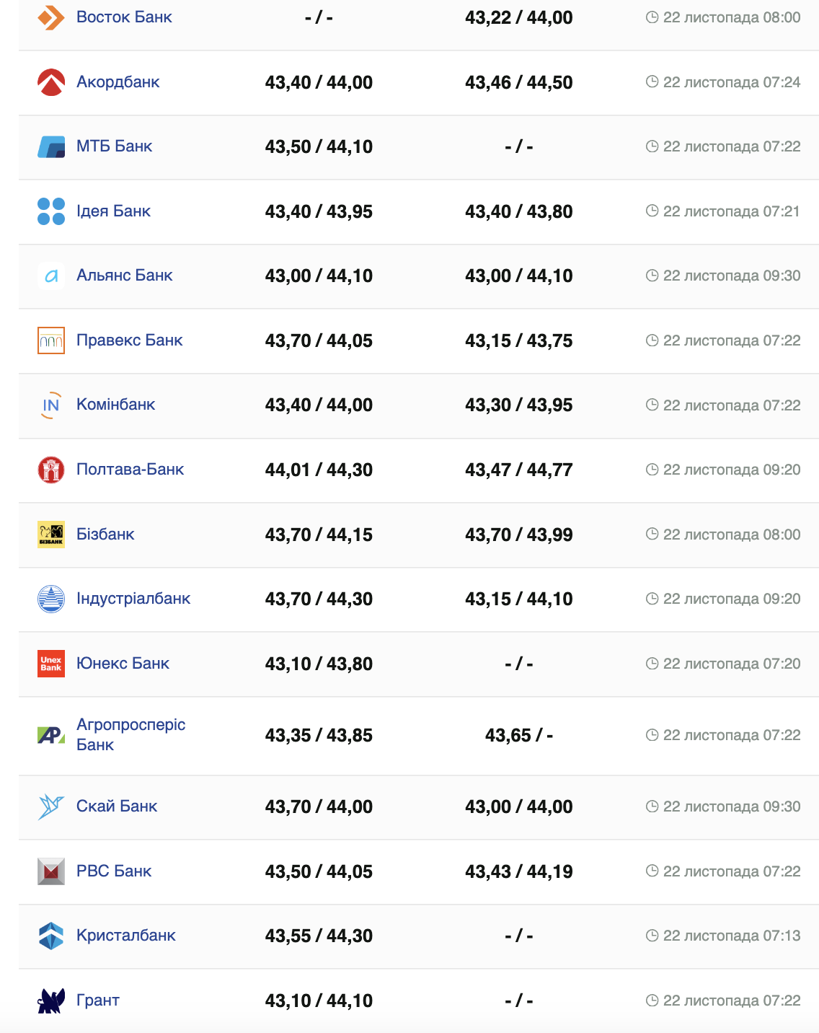Open the Індустріалбанк link
Image resolution: width=819 pixels, height=1033 pixels.
(x=133, y=599)
